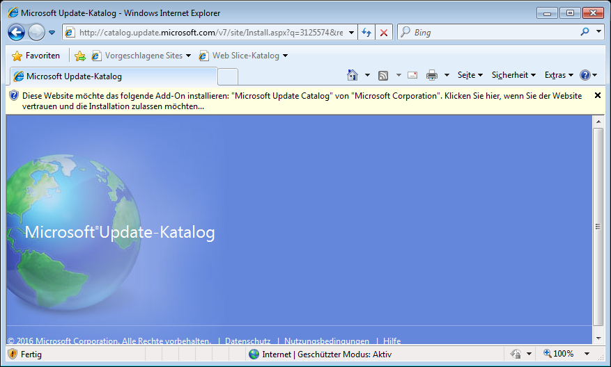Click the Refresh page icon
Image resolution: width=611 pixels, height=367 pixels.
(366, 33)
